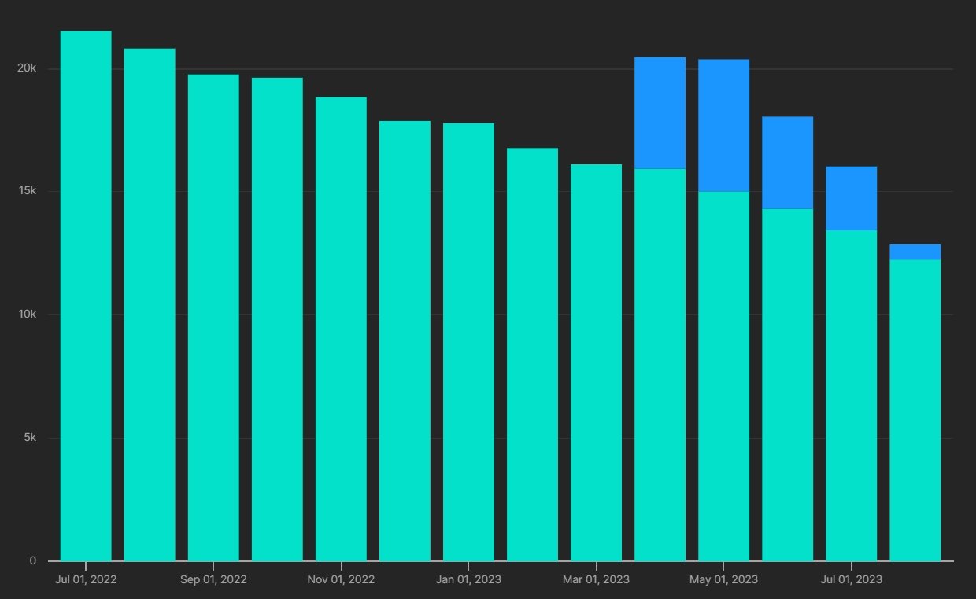Viewport: 976px width, 599px height.
Task: Select the 'Jan 01, 2023' axis label
Action: [x=468, y=580]
